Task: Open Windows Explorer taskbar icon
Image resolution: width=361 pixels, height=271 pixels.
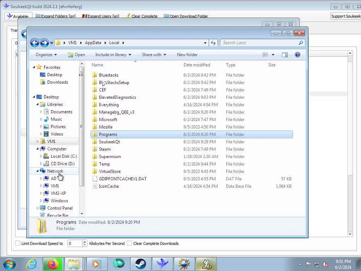Action: [74, 264]
